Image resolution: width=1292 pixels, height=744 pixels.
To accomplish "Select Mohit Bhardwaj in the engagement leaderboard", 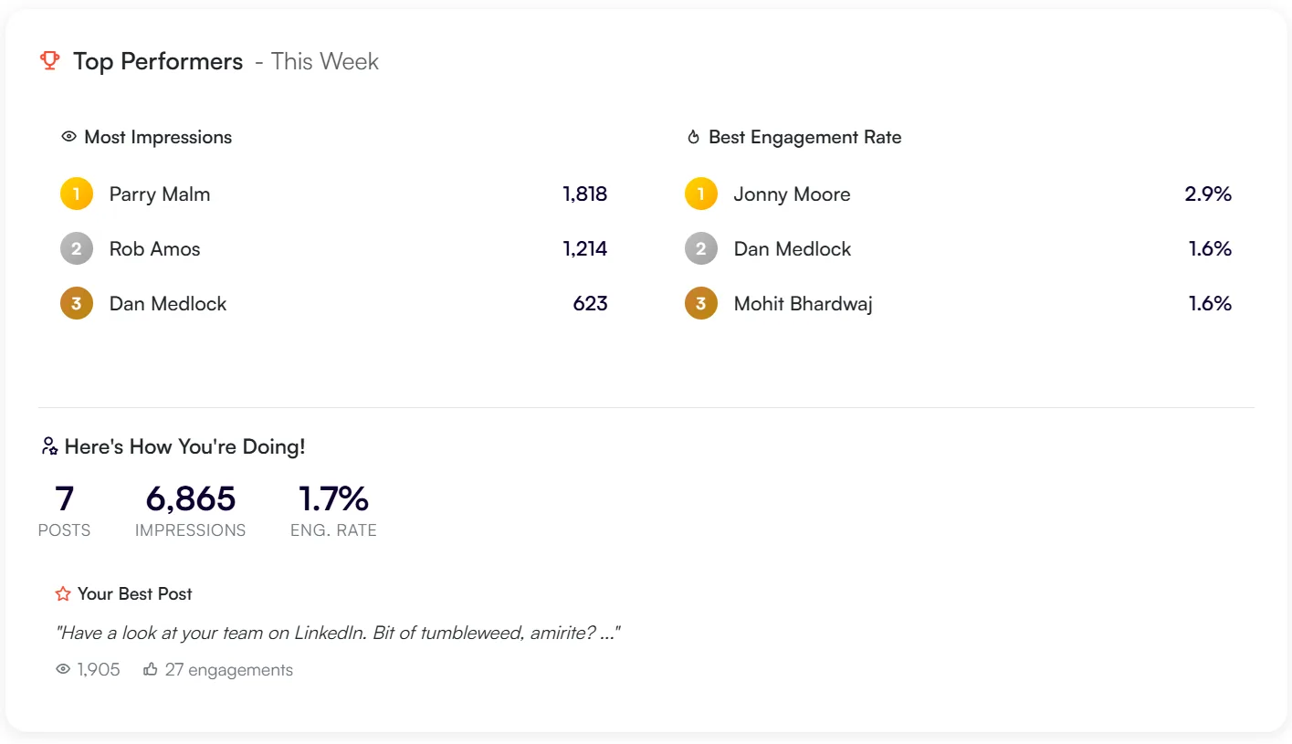I will click(803, 304).
